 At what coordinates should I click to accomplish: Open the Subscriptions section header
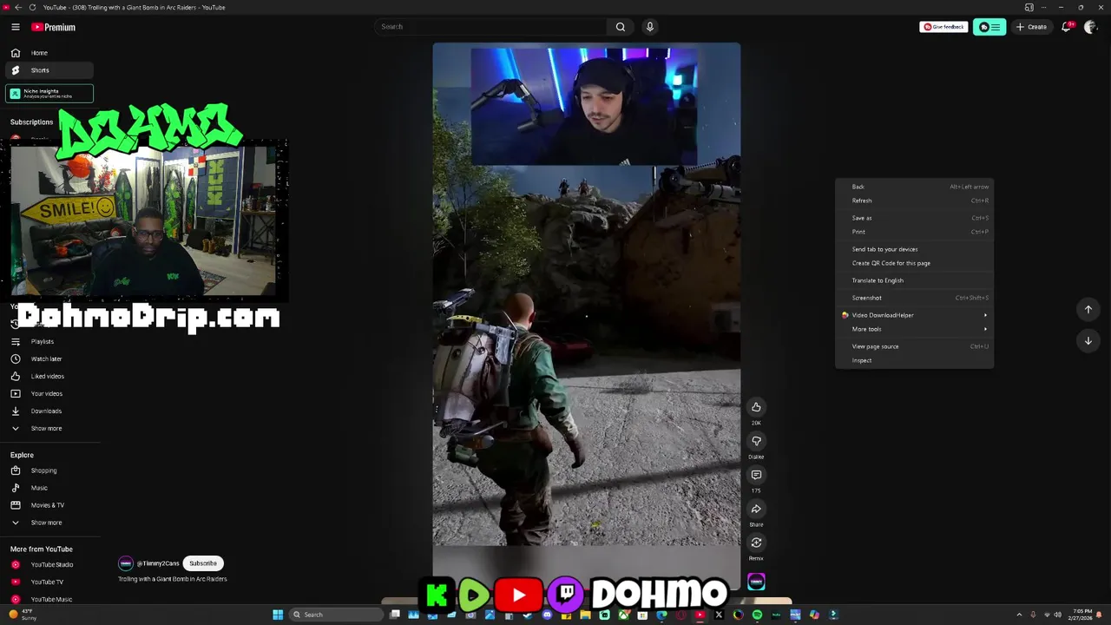click(x=31, y=122)
